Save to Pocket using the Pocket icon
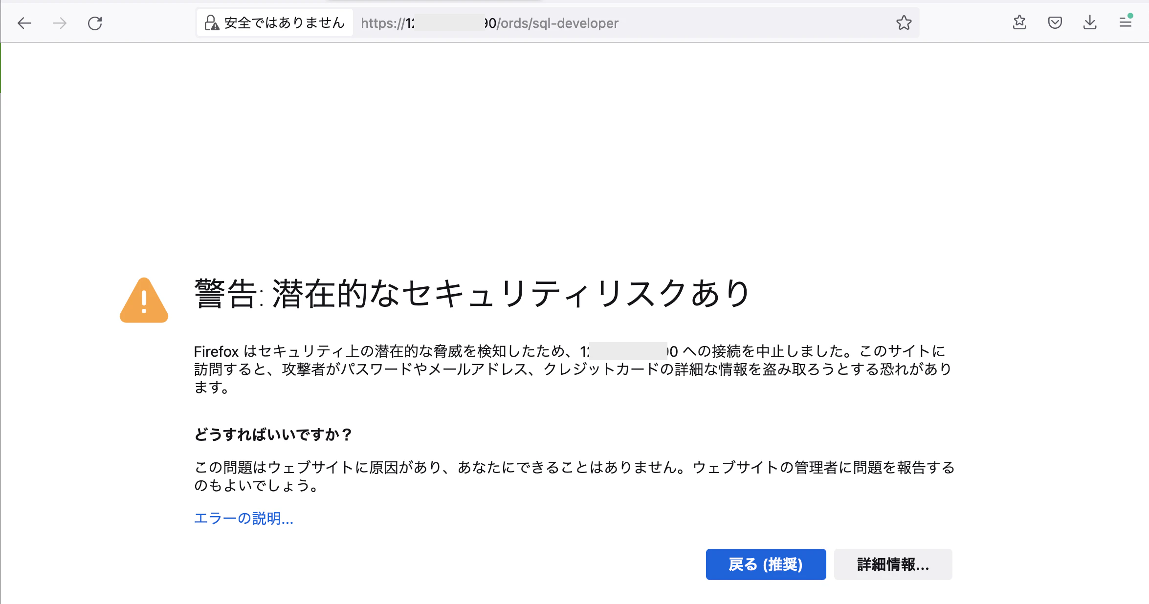The width and height of the screenshot is (1149, 604). tap(1055, 22)
